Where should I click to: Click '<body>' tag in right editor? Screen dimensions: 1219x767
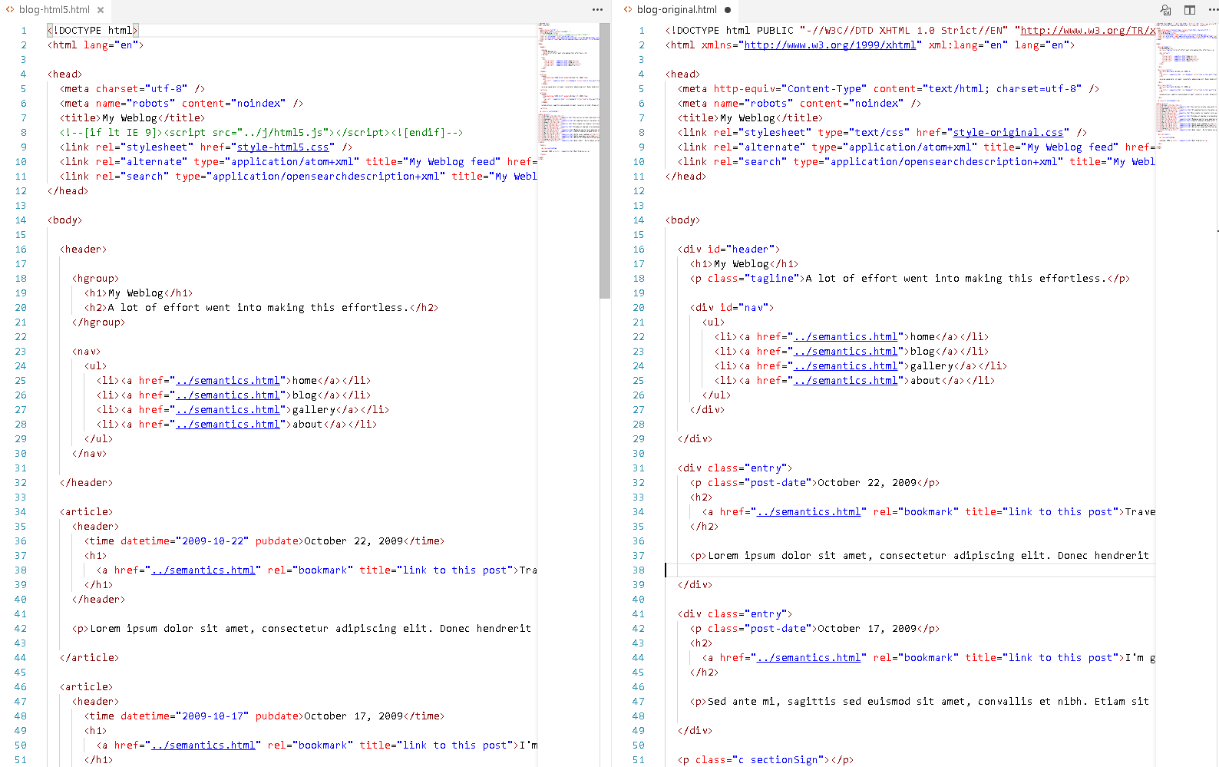tap(682, 220)
